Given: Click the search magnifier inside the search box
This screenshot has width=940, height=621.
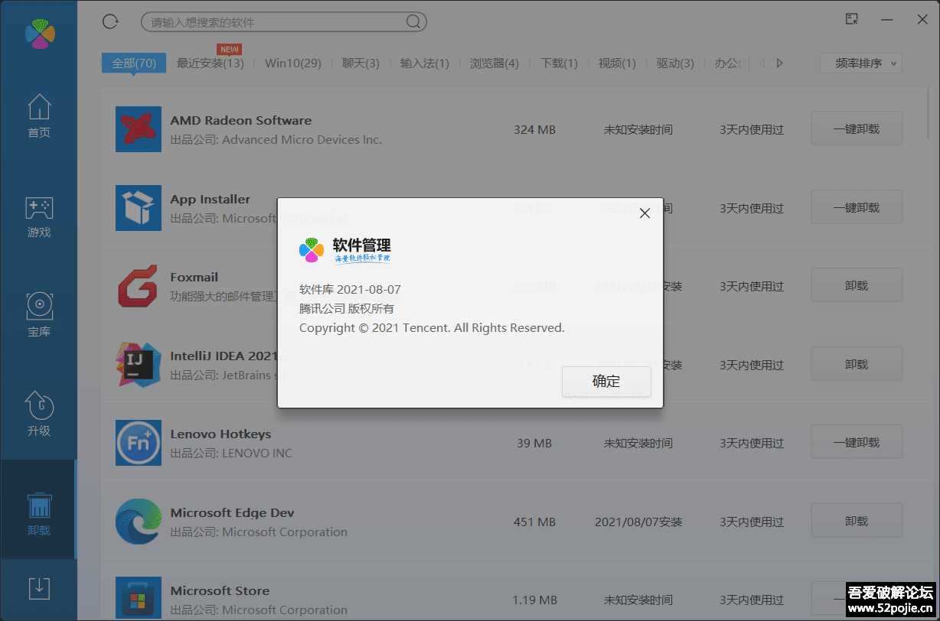Looking at the screenshot, I should click(x=412, y=21).
